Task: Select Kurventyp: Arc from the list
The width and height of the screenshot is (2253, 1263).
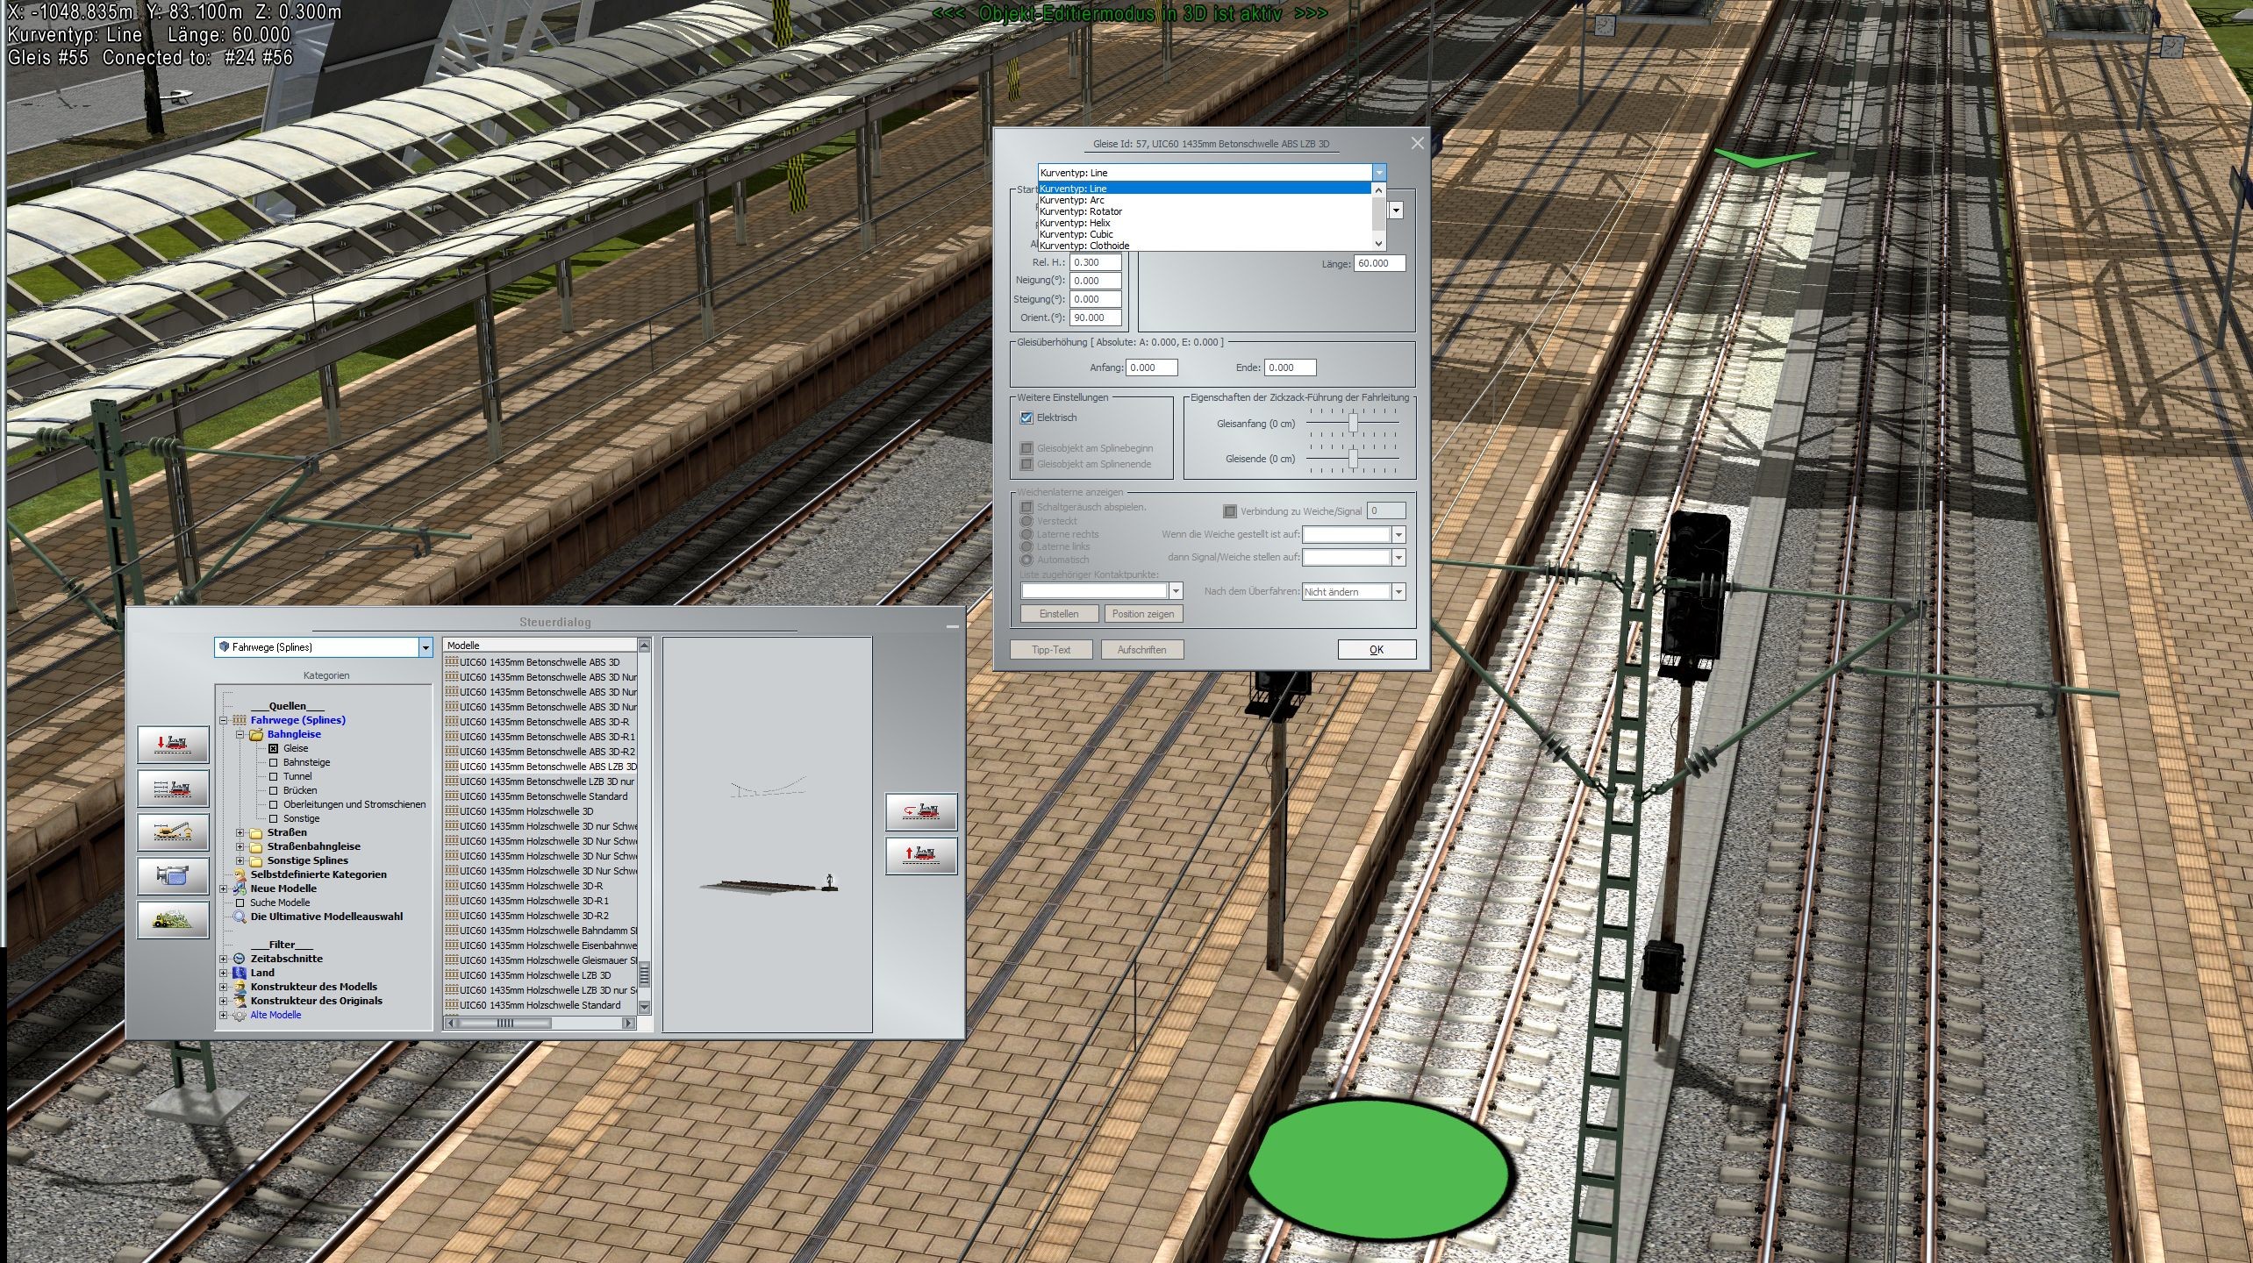Action: (x=1070, y=200)
